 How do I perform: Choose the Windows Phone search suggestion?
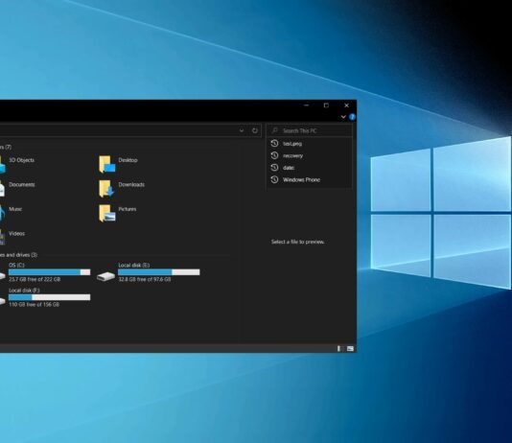point(310,179)
